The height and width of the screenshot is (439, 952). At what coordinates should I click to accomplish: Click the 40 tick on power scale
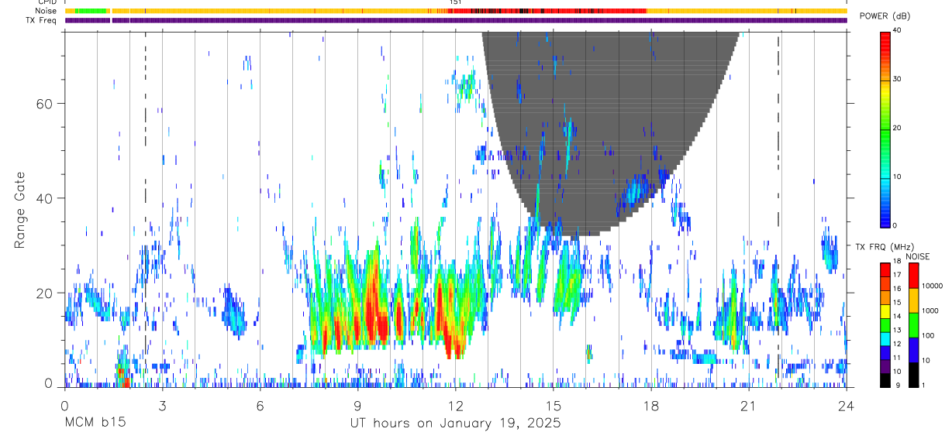tap(897, 30)
